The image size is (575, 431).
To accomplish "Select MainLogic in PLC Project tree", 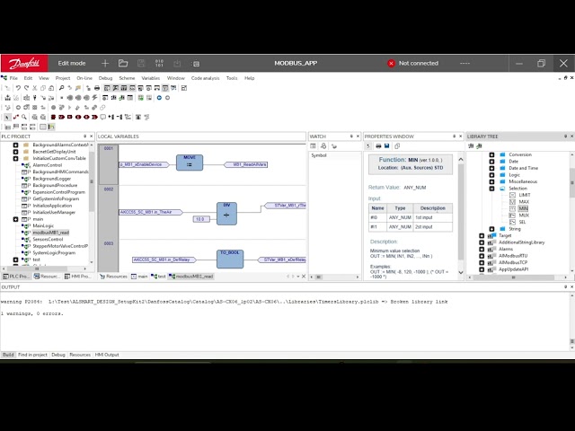I will tap(43, 225).
